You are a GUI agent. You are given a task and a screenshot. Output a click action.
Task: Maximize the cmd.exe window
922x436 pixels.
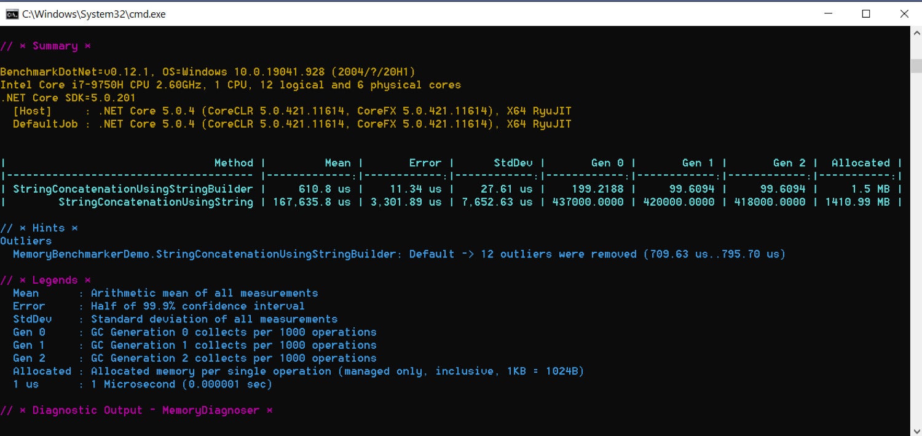tap(865, 14)
